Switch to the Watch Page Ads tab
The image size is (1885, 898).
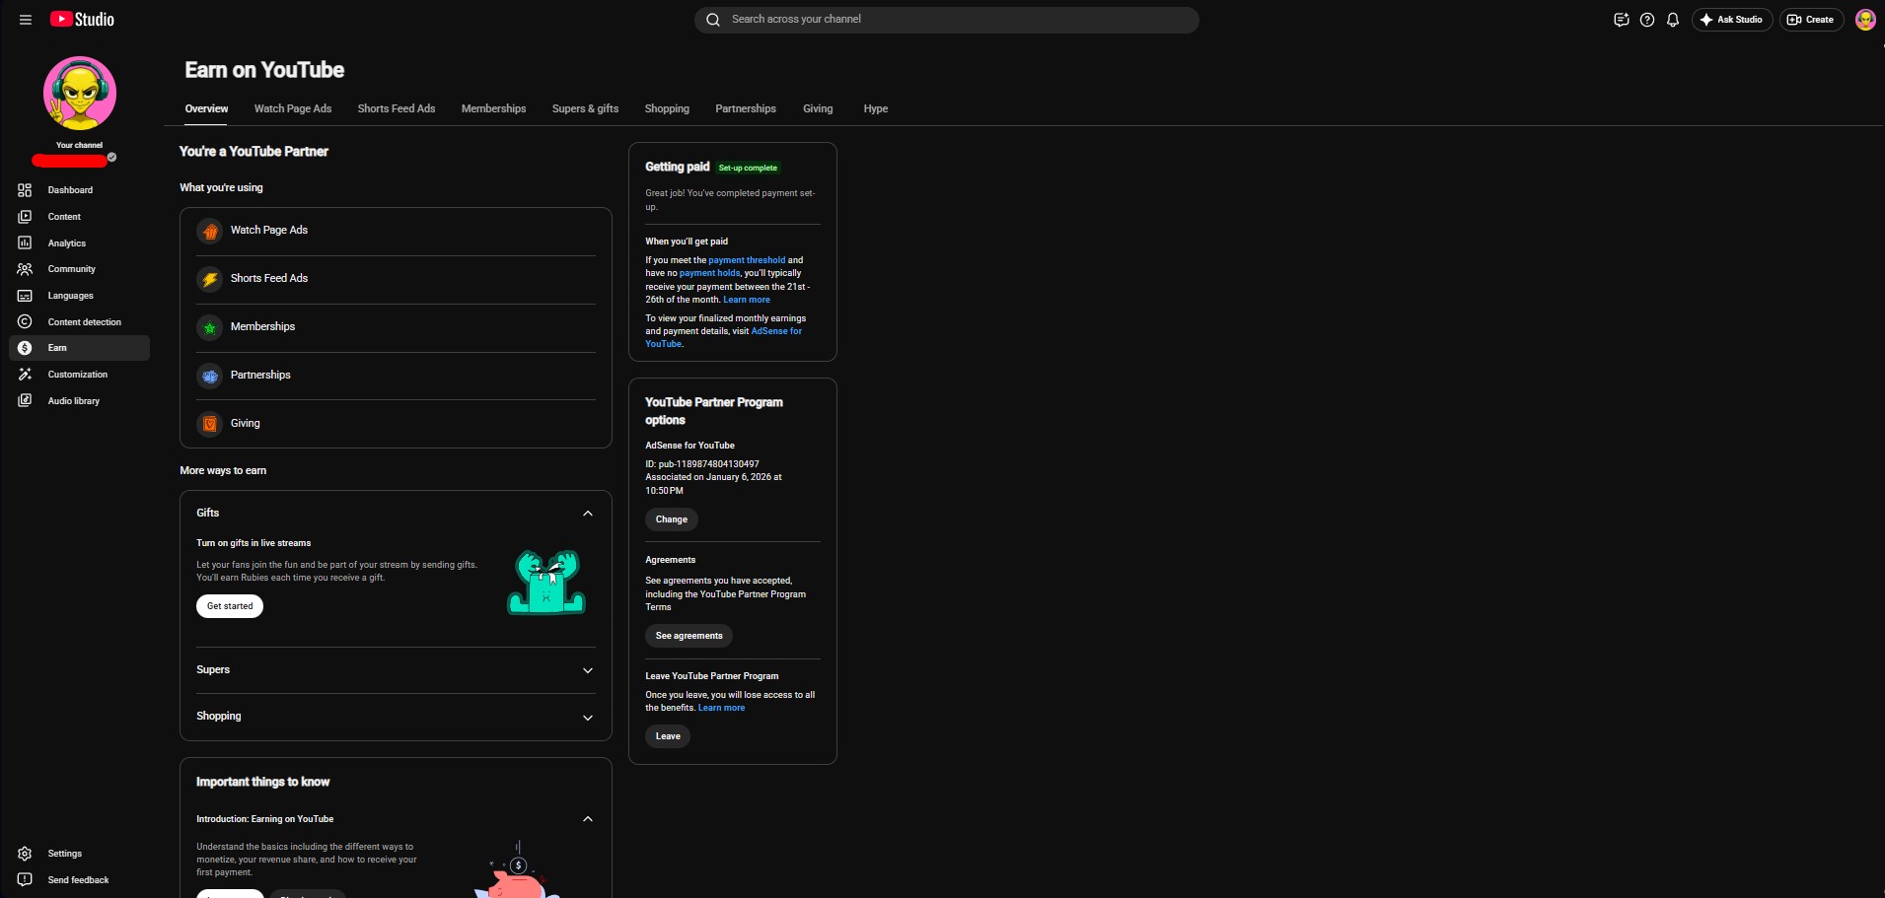(x=293, y=108)
